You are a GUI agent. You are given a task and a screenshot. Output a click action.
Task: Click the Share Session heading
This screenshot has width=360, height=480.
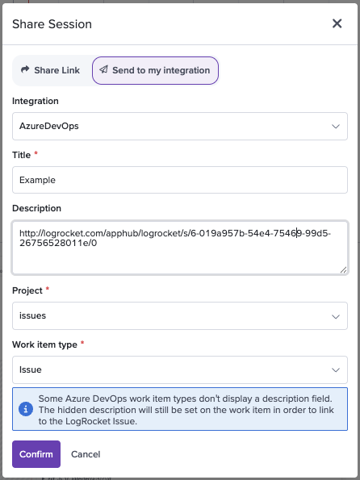(x=52, y=24)
